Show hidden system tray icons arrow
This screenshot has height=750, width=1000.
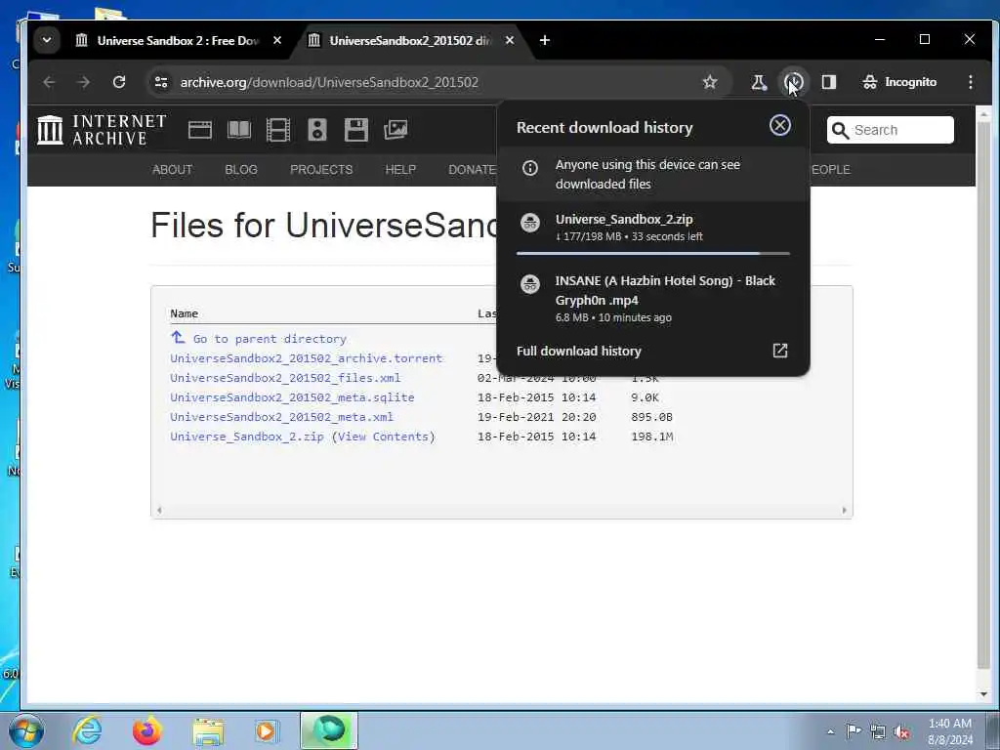(x=830, y=731)
